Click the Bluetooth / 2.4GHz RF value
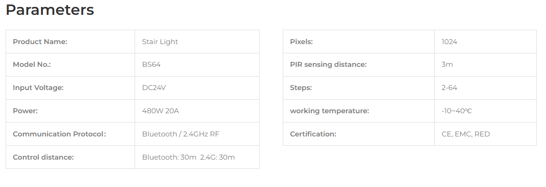Screen dimensions: 546x187 pos(181,134)
